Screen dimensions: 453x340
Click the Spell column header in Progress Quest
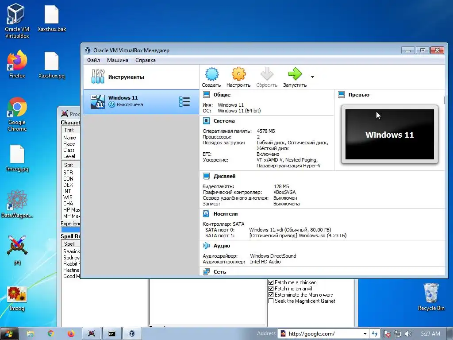[71, 244]
